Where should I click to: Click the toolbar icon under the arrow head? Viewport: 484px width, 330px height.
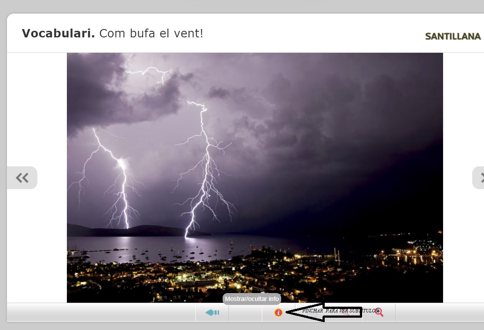[312, 312]
